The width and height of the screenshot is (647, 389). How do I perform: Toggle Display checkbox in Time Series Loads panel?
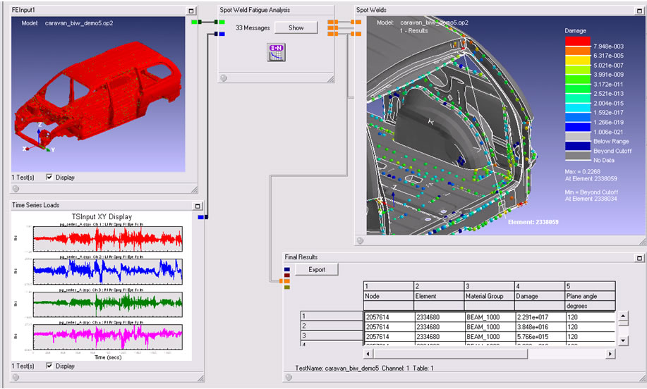(x=49, y=366)
